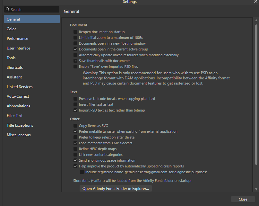This screenshot has height=206, width=259.
Task: Switch to the Color settings category
Action: (x=11, y=29)
